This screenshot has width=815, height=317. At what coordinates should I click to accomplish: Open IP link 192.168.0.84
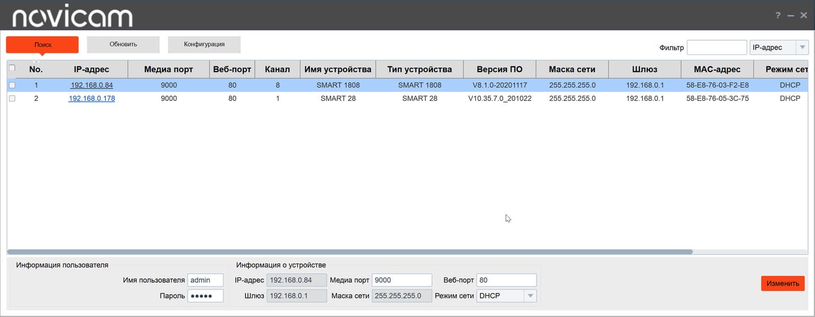point(92,85)
